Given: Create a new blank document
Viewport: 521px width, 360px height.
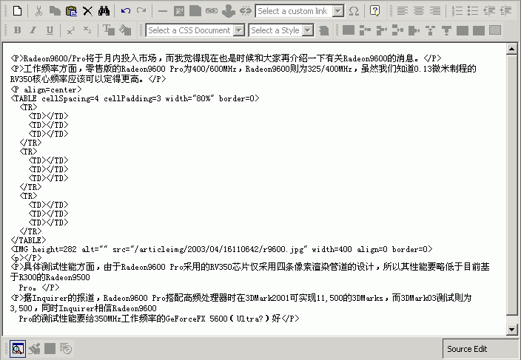Looking at the screenshot, I should click(x=17, y=11).
